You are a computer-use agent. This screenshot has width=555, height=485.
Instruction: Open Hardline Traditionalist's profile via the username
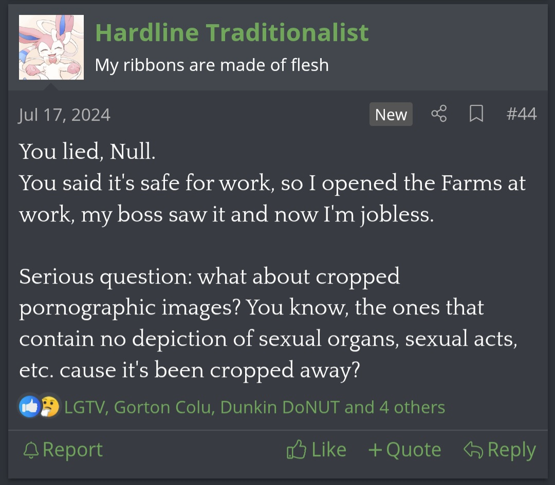click(232, 33)
